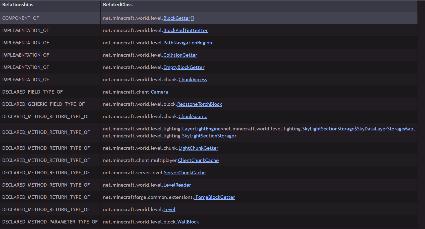Open the RedstoneTorchBlock link
This screenshot has width=425, height=229.
[x=199, y=104]
